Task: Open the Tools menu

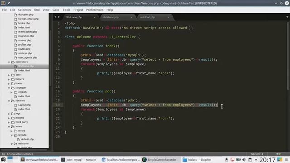Action: coord(67,10)
